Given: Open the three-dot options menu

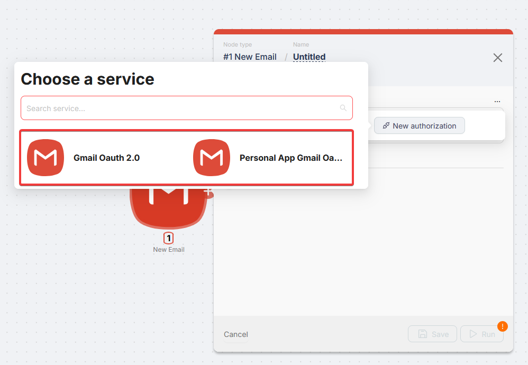Looking at the screenshot, I should coord(497,101).
